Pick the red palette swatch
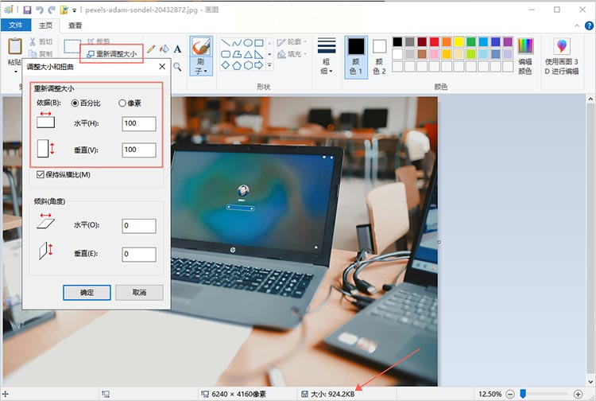The image size is (596, 401). pyautogui.click(x=434, y=42)
